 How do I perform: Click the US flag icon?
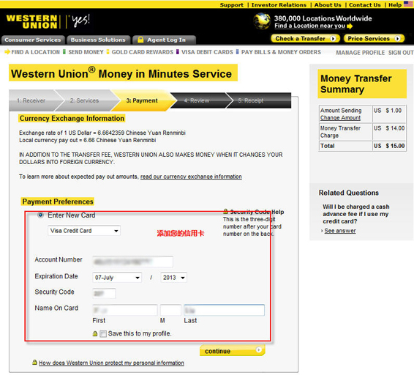click(x=408, y=4)
